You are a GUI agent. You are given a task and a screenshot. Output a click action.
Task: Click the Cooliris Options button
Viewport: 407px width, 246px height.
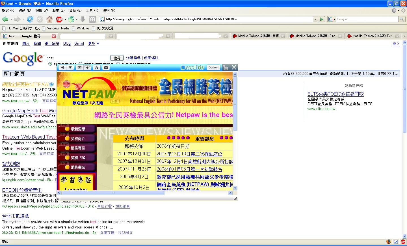213,67
